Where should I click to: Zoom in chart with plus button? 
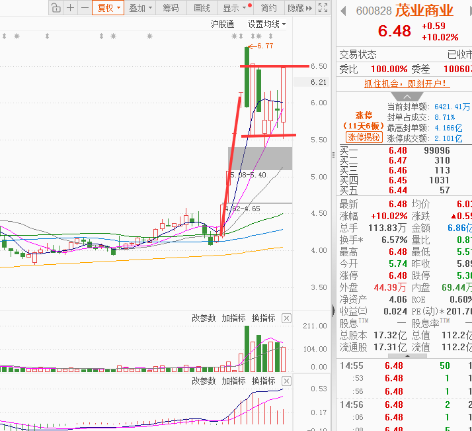pyautogui.click(x=71, y=8)
